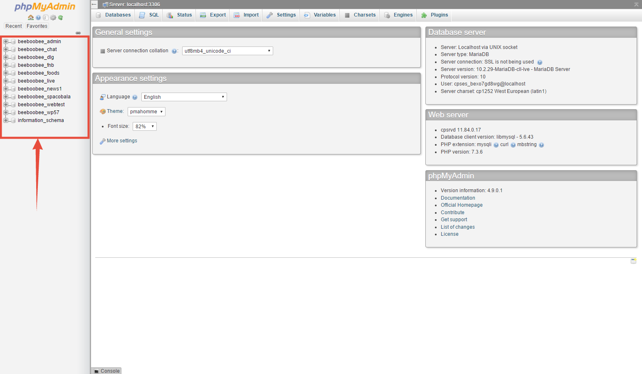
Task: Expand the beeboobee_fnb database tree
Action: click(x=6, y=65)
